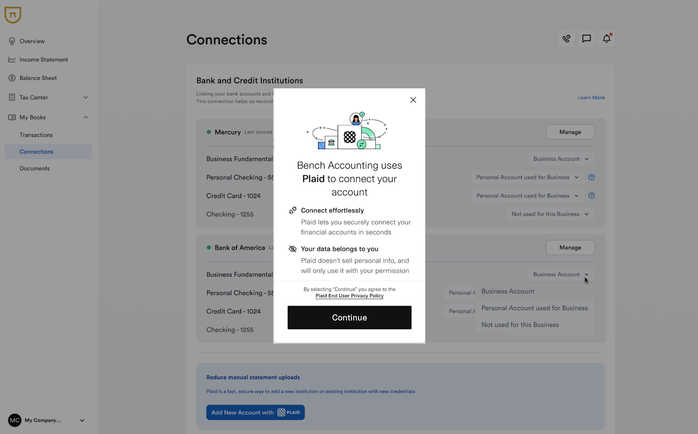Click the phone call icon

tap(566, 38)
